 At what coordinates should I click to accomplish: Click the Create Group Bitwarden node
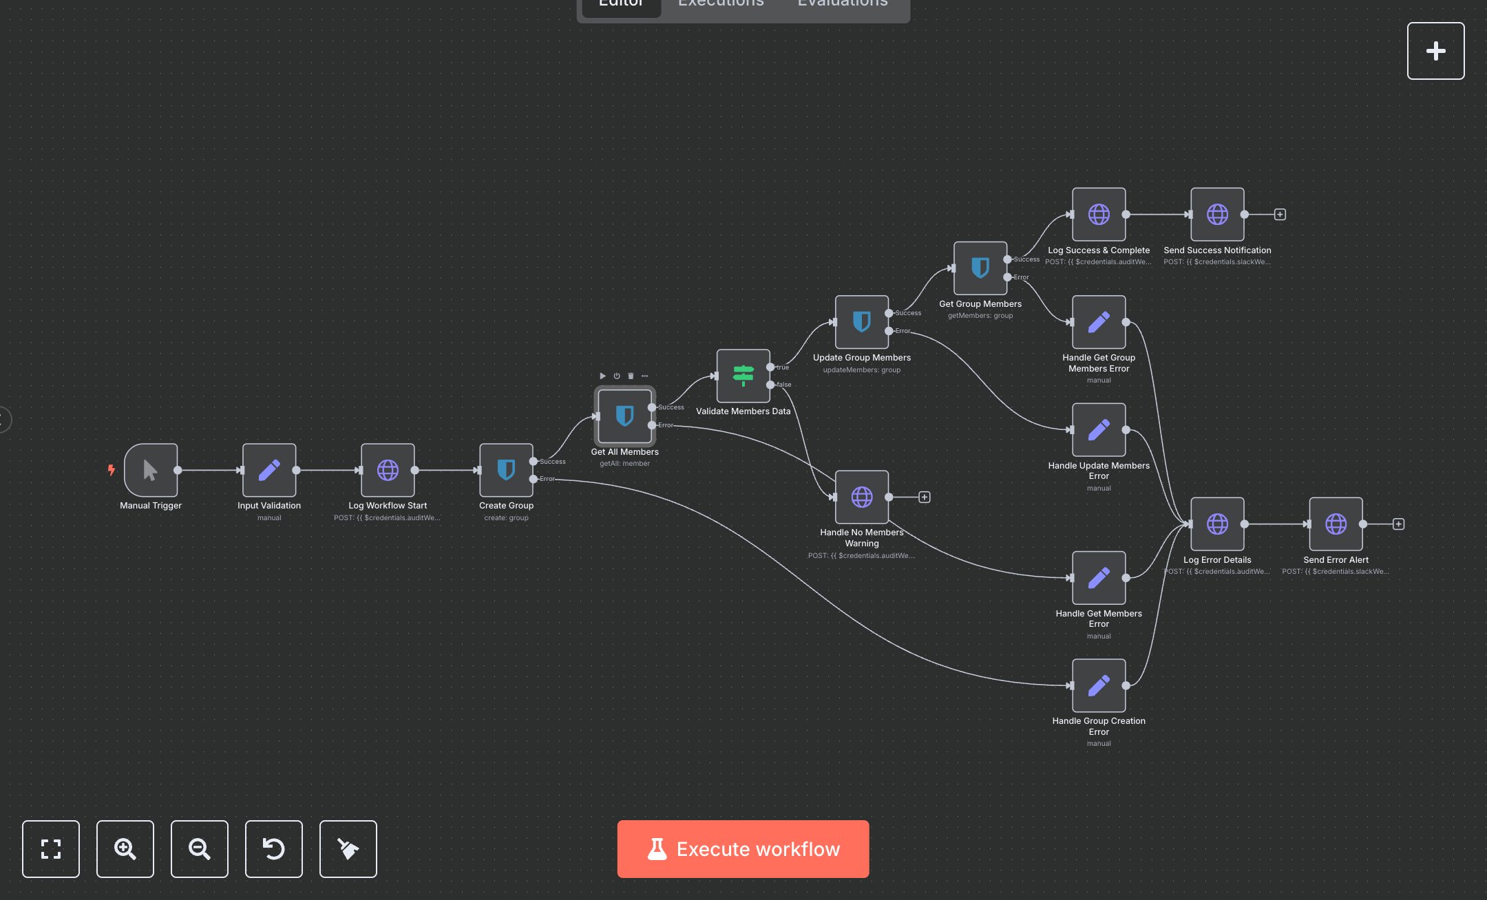click(x=506, y=470)
